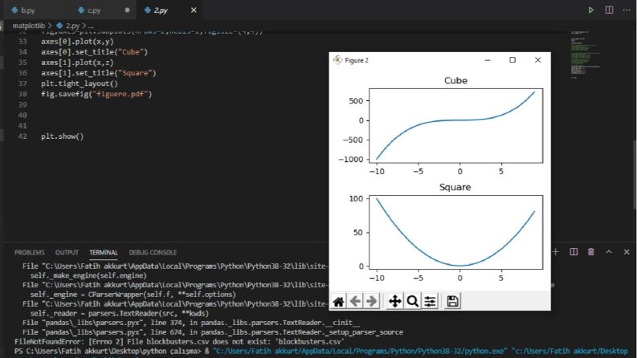Click axes[1].set_title("Square") line

tap(98, 73)
